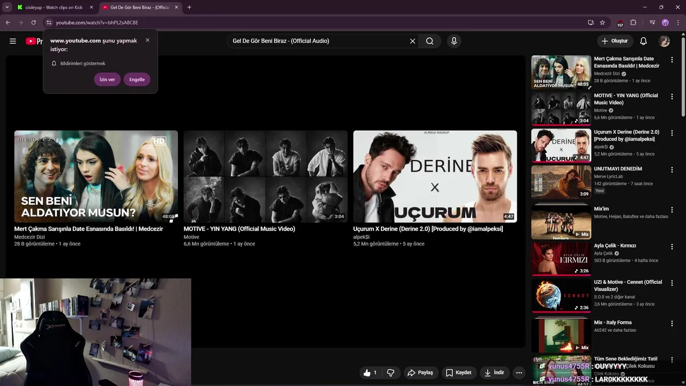Open options for Mix - Italy Forma
This screenshot has width=686, height=386.
tap(672, 324)
